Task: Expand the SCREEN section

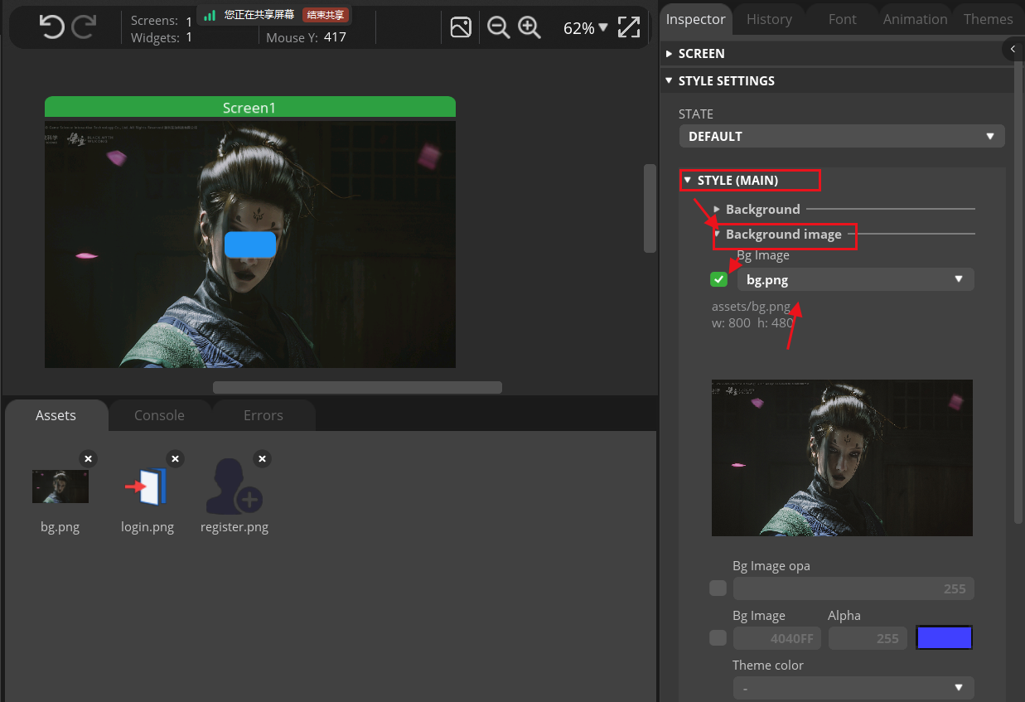Action: (837, 53)
